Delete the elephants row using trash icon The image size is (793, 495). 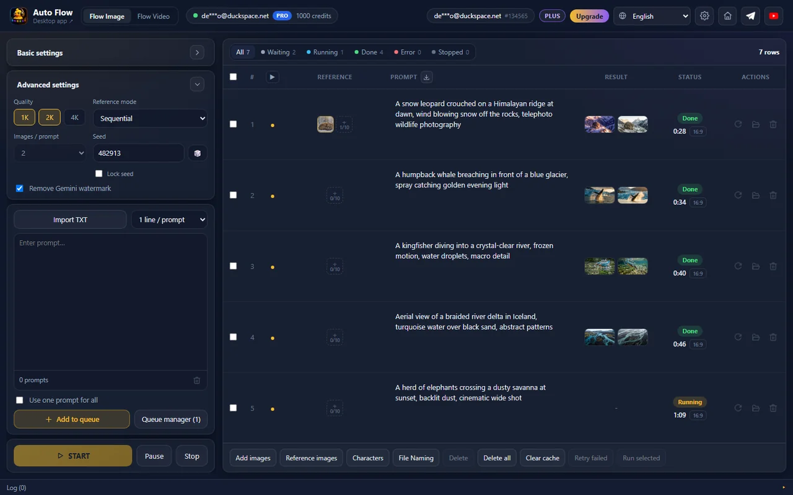tap(773, 408)
